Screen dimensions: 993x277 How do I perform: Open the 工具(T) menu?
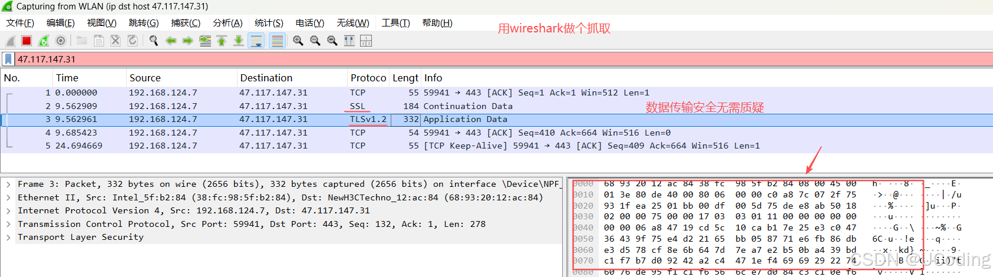395,23
